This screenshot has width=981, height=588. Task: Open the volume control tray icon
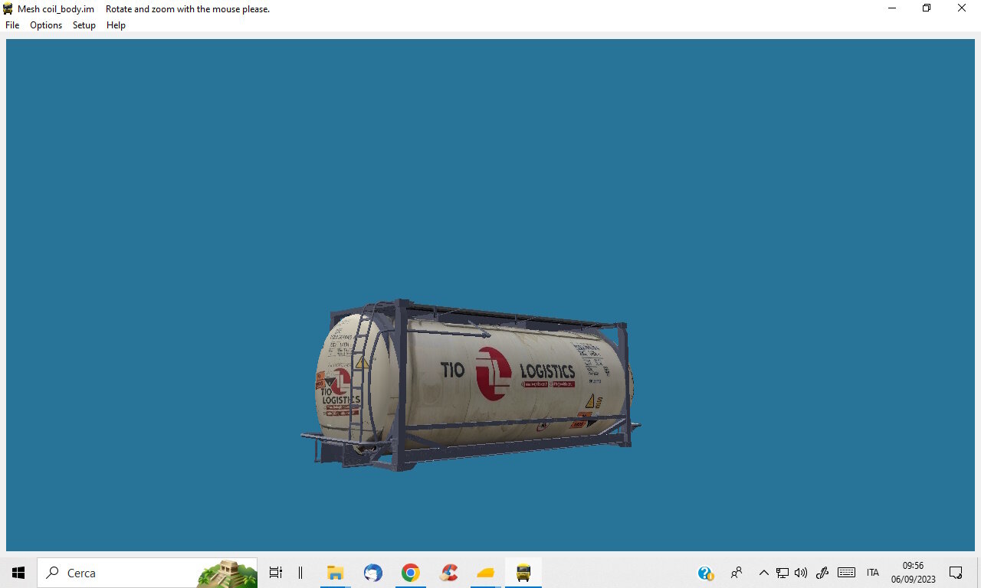(801, 573)
